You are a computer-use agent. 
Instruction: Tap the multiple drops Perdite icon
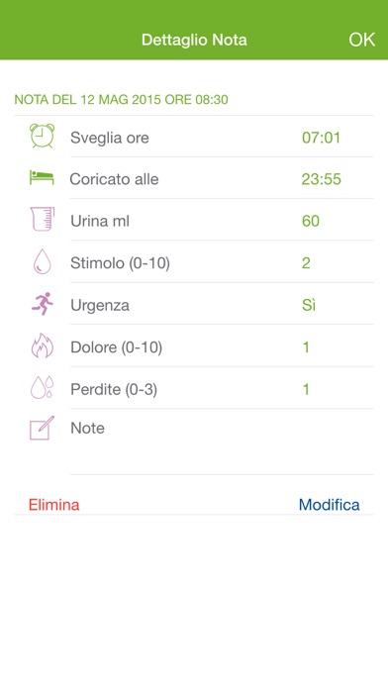tap(43, 388)
